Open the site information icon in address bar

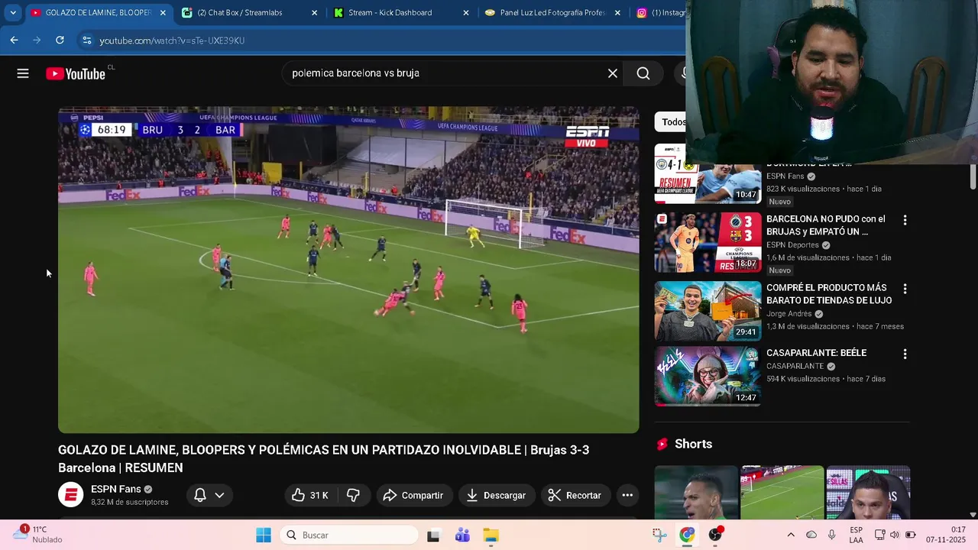(86, 40)
